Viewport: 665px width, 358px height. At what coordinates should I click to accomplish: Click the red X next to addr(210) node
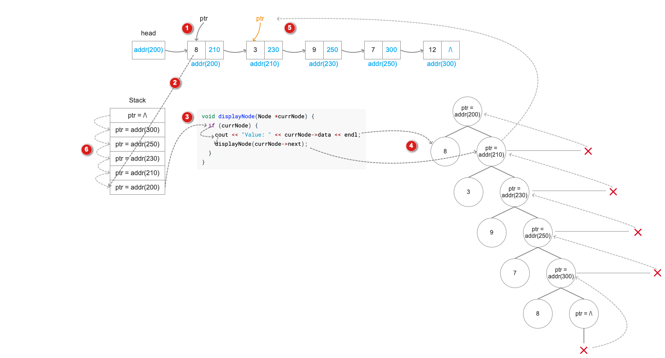coord(589,151)
